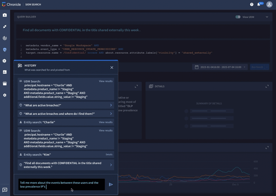
Task: Click the help question mark icon
Action: pos(252,4)
